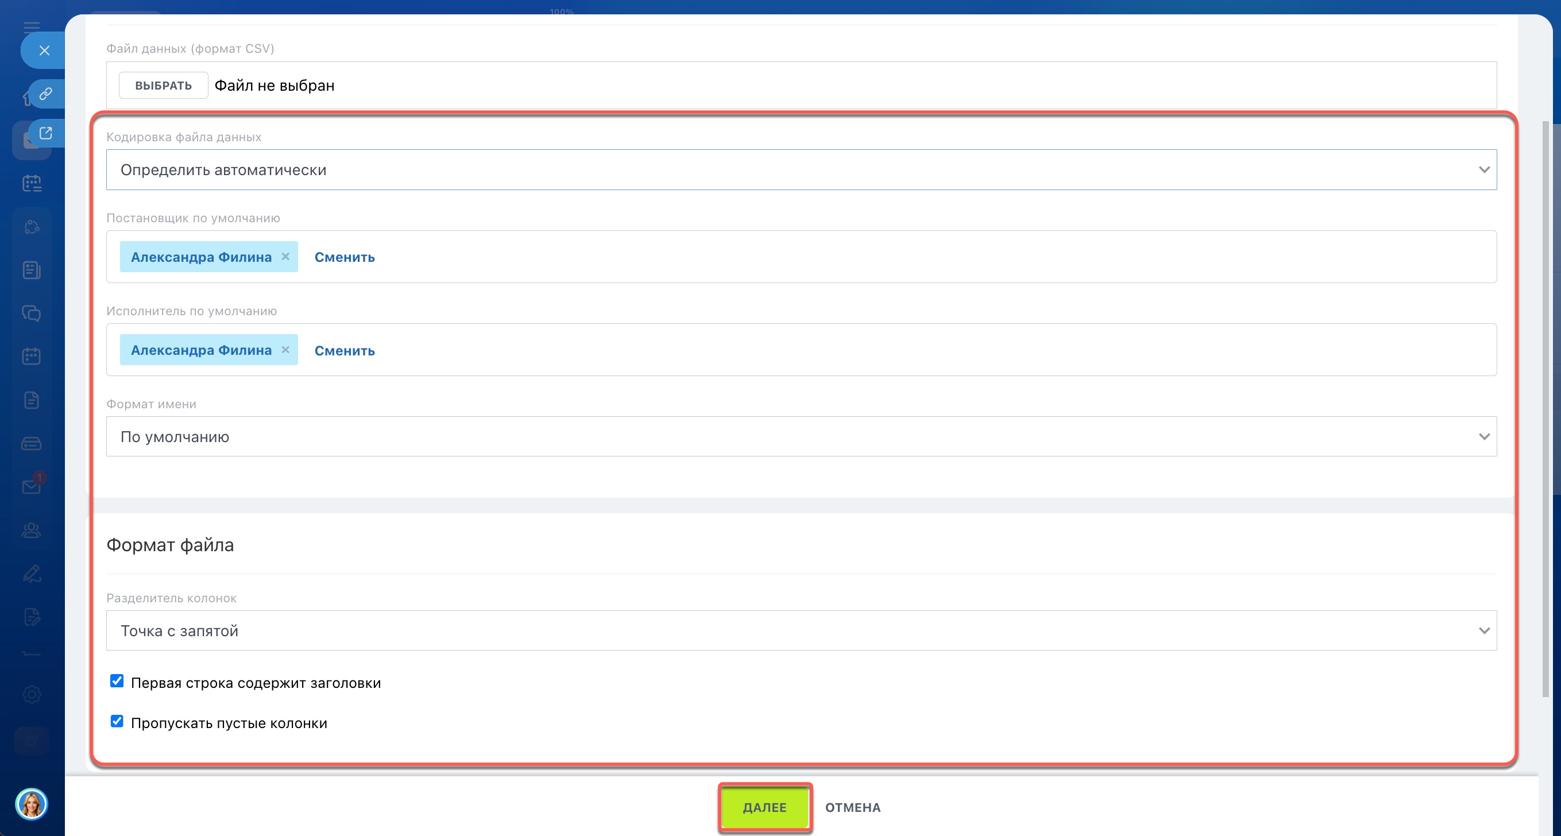The width and height of the screenshot is (1561, 836).
Task: Toggle 'Пропускать пустые колонки' checkbox
Action: pyautogui.click(x=117, y=721)
